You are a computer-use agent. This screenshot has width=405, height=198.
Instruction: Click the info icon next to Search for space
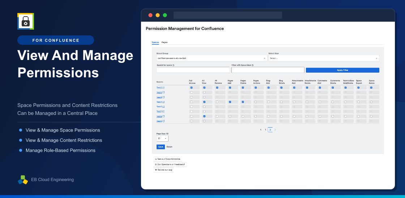pos(173,65)
